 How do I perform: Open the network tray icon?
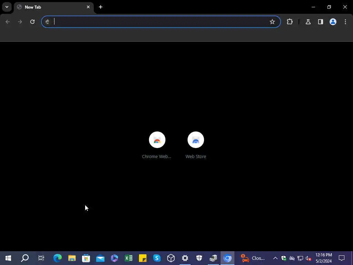point(300,258)
